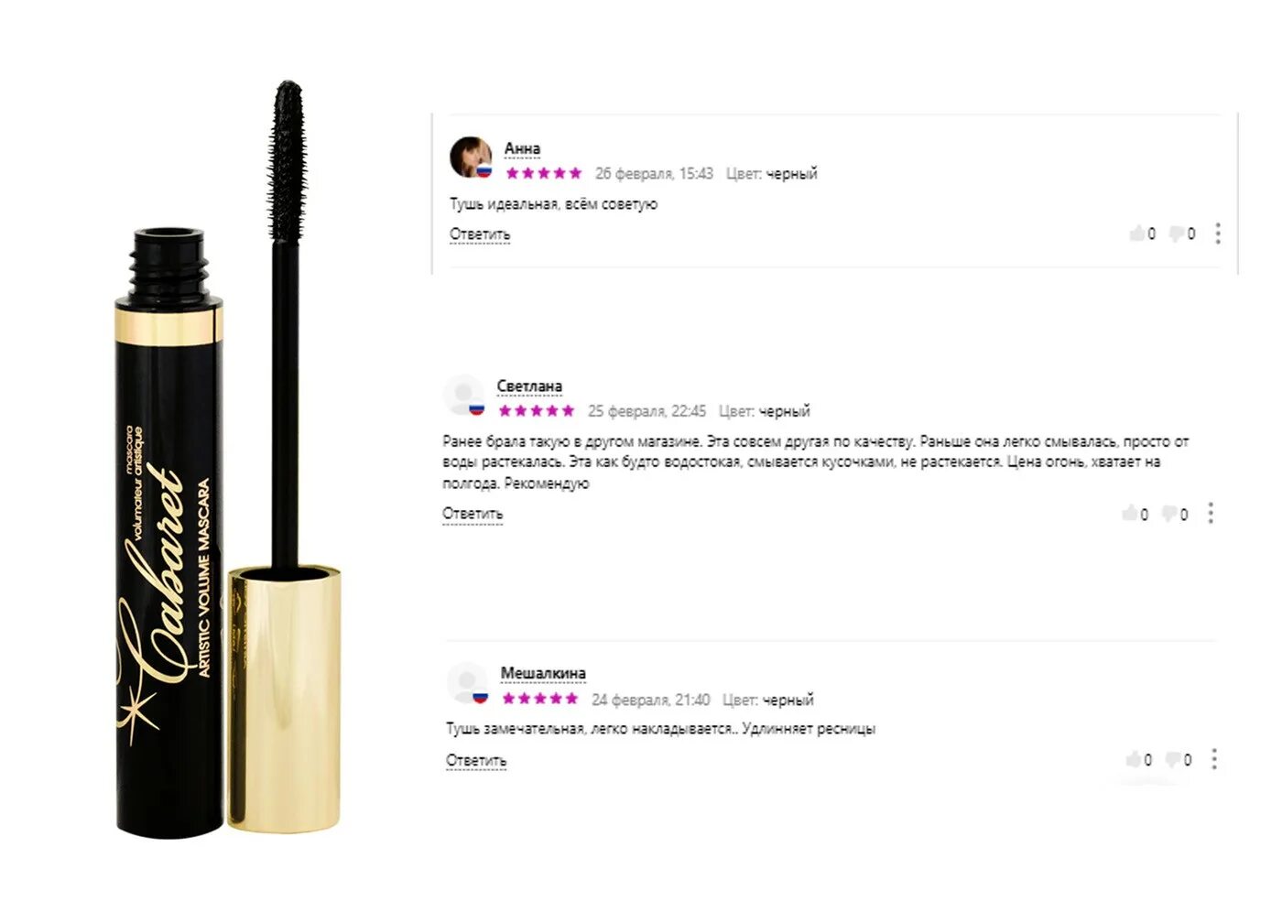Click Анна's avatar photo
Screen dimensions: 1282x923
[471, 157]
